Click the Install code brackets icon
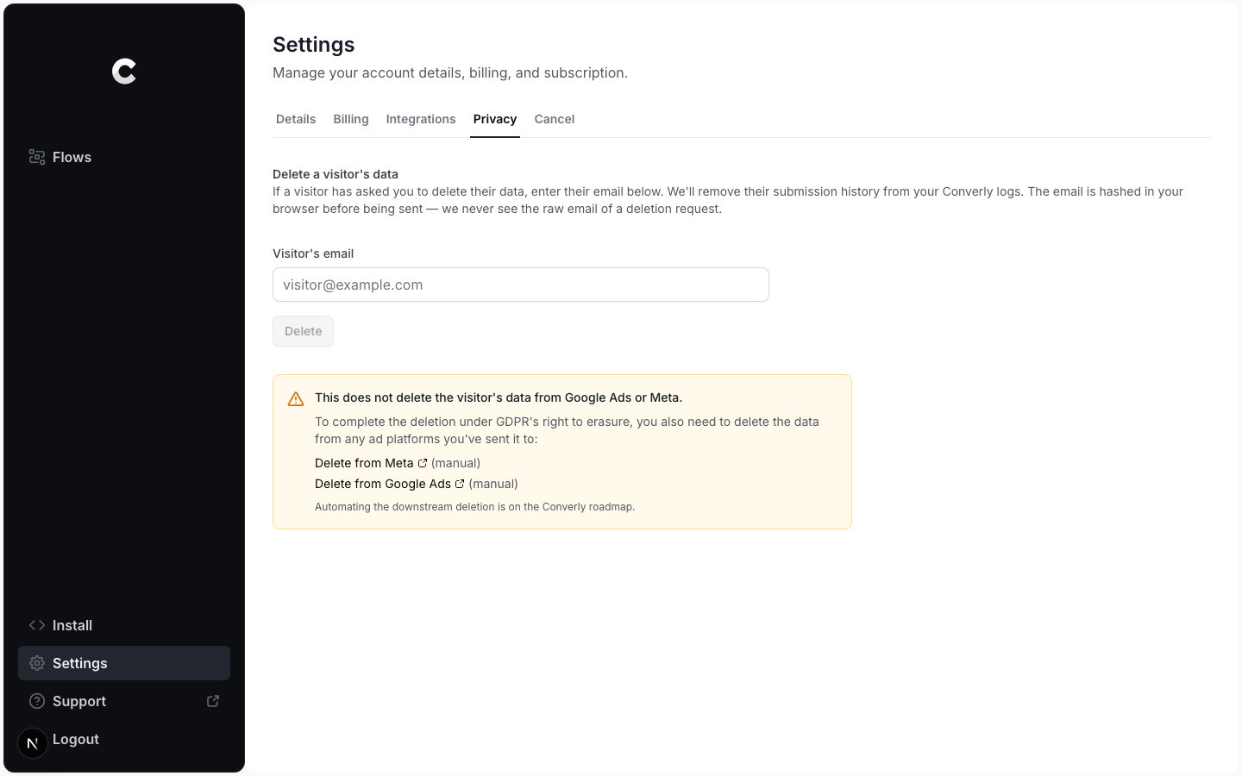This screenshot has width=1242, height=776. pyautogui.click(x=37, y=625)
